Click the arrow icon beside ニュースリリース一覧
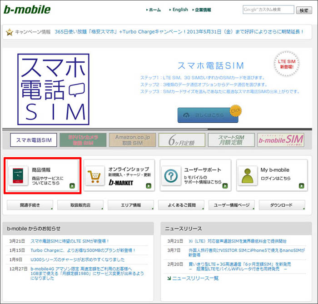318x304 pixels. [169, 278]
